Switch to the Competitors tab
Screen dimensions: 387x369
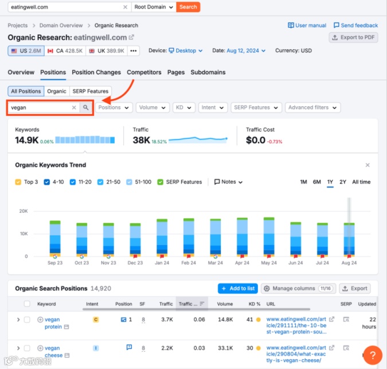144,72
